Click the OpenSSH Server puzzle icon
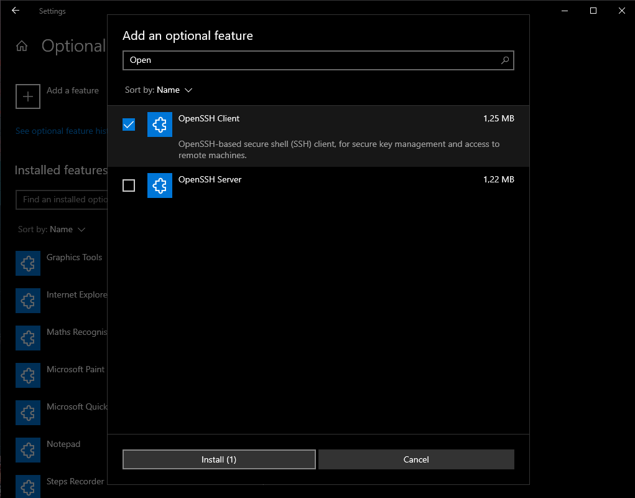Screen dimensions: 635x498 pos(159,186)
